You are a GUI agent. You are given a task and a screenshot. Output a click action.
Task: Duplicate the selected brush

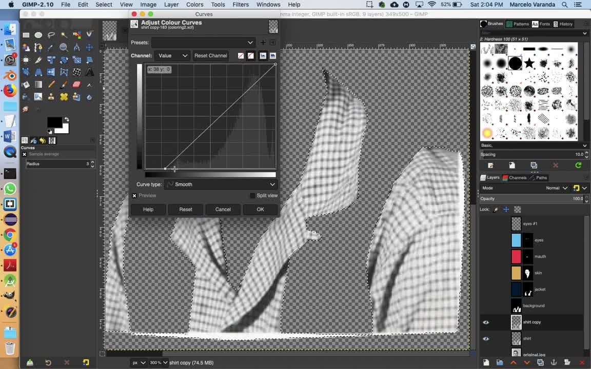(x=534, y=166)
